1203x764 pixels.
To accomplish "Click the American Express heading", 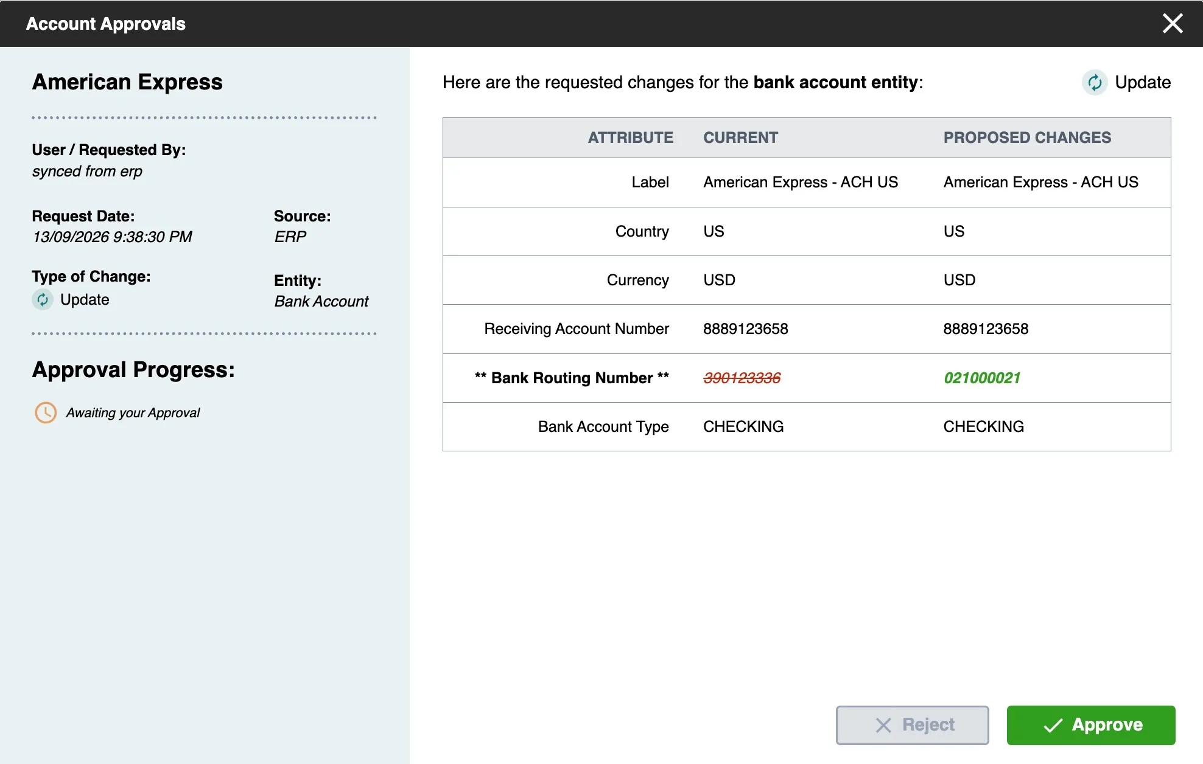I will (127, 82).
